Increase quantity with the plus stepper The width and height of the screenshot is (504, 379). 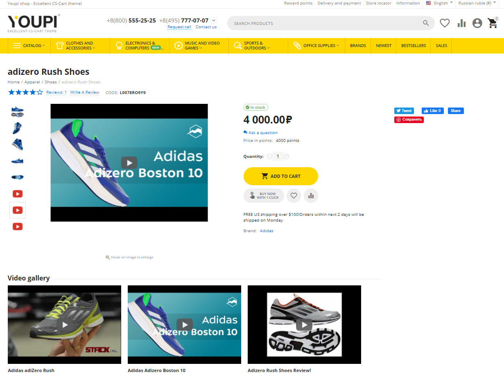click(286, 156)
